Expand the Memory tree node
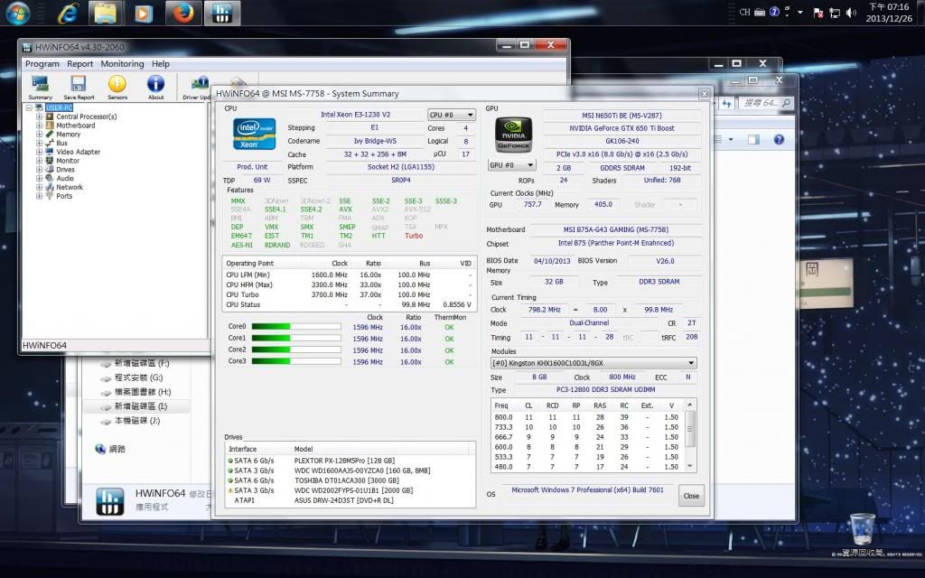The width and height of the screenshot is (925, 578). [x=39, y=135]
